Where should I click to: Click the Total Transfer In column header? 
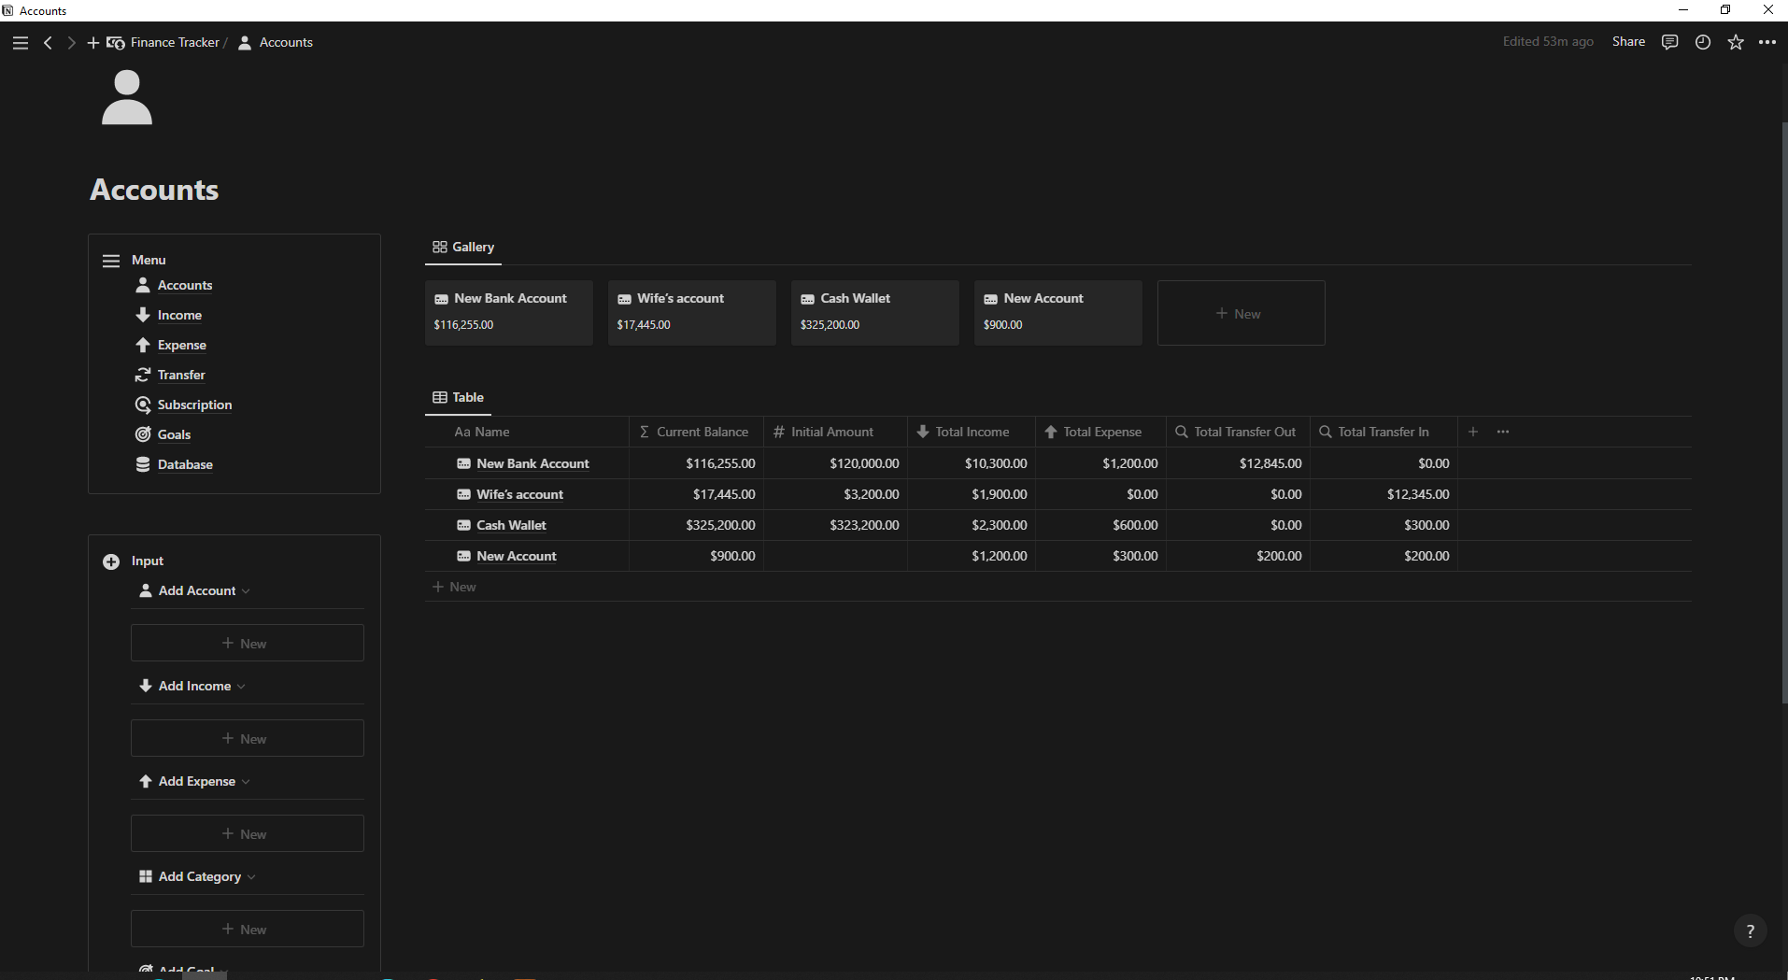tap(1384, 432)
